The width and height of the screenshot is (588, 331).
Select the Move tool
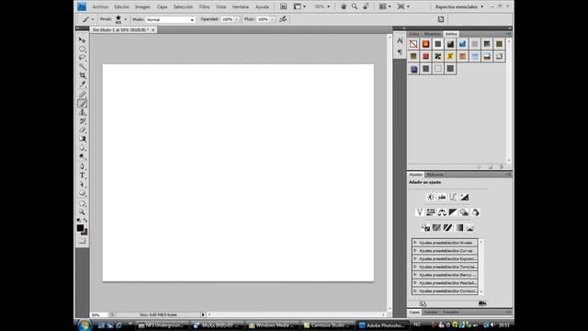pos(82,40)
